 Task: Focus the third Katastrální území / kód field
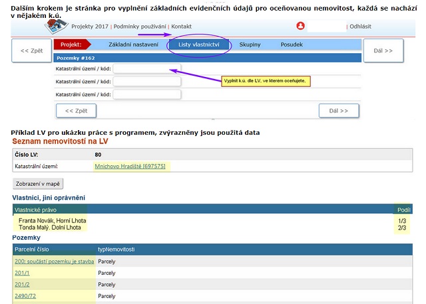point(147,94)
